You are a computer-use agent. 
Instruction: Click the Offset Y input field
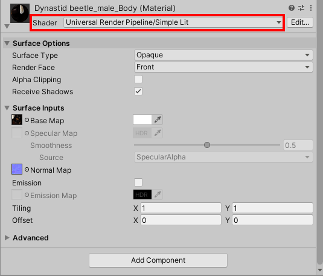coord(272,220)
